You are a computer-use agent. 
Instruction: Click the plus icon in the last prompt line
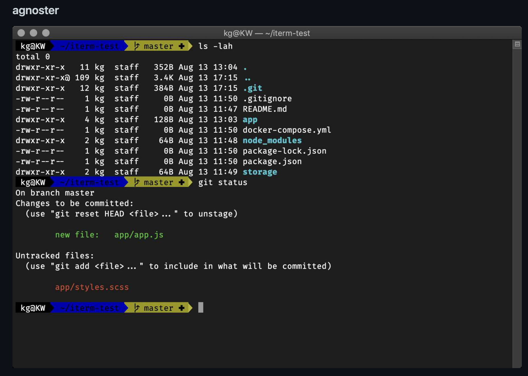pyautogui.click(x=182, y=308)
